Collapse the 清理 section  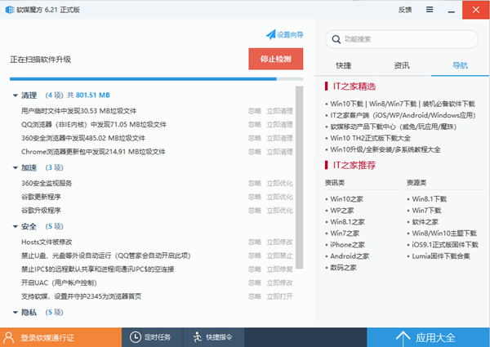click(x=15, y=96)
